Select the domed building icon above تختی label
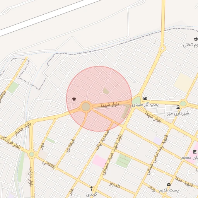The height and width of the screenshot is (198, 198). click(196, 39)
